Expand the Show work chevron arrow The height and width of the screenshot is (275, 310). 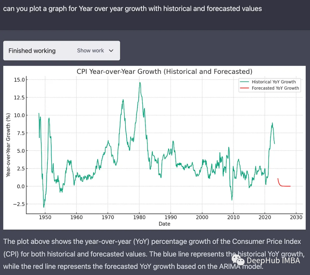pyautogui.click(x=111, y=51)
